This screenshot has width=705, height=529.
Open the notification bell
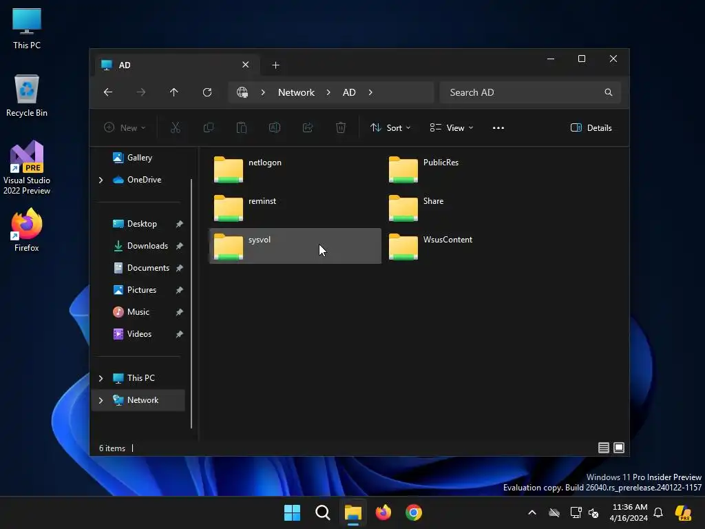[658, 512]
